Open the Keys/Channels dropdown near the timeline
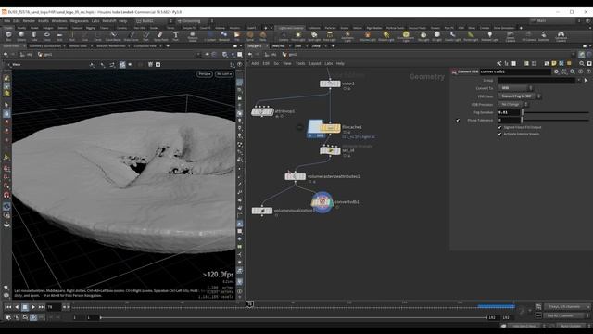Image resolution: width=593 pixels, height=334 pixels. 567,307
